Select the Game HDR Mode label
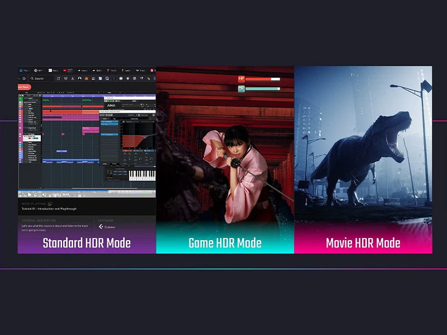The width and height of the screenshot is (447, 335). tap(225, 243)
